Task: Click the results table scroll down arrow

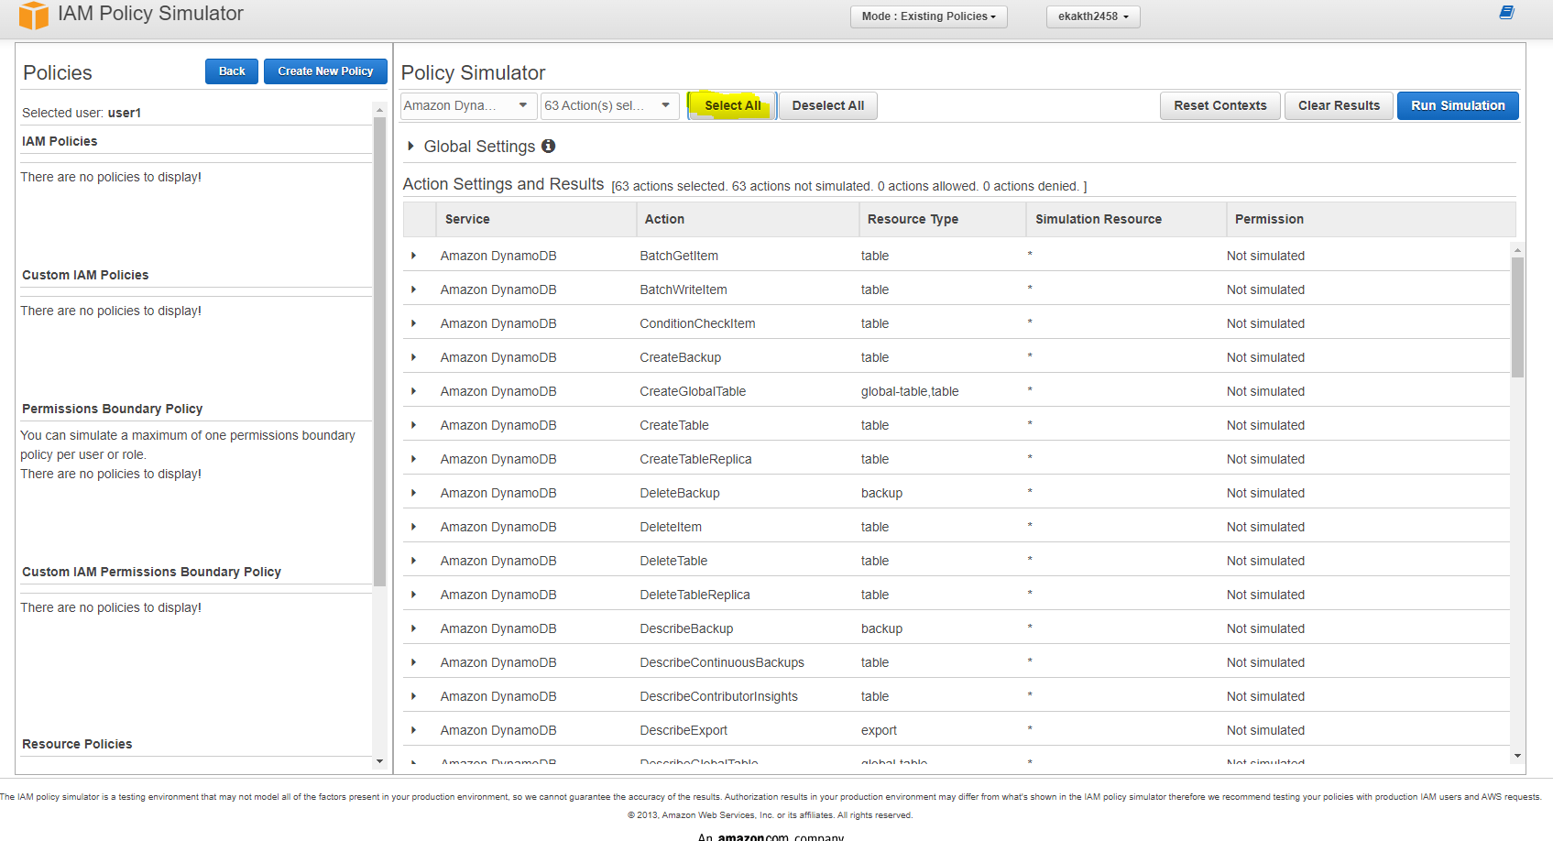Action: [1517, 756]
